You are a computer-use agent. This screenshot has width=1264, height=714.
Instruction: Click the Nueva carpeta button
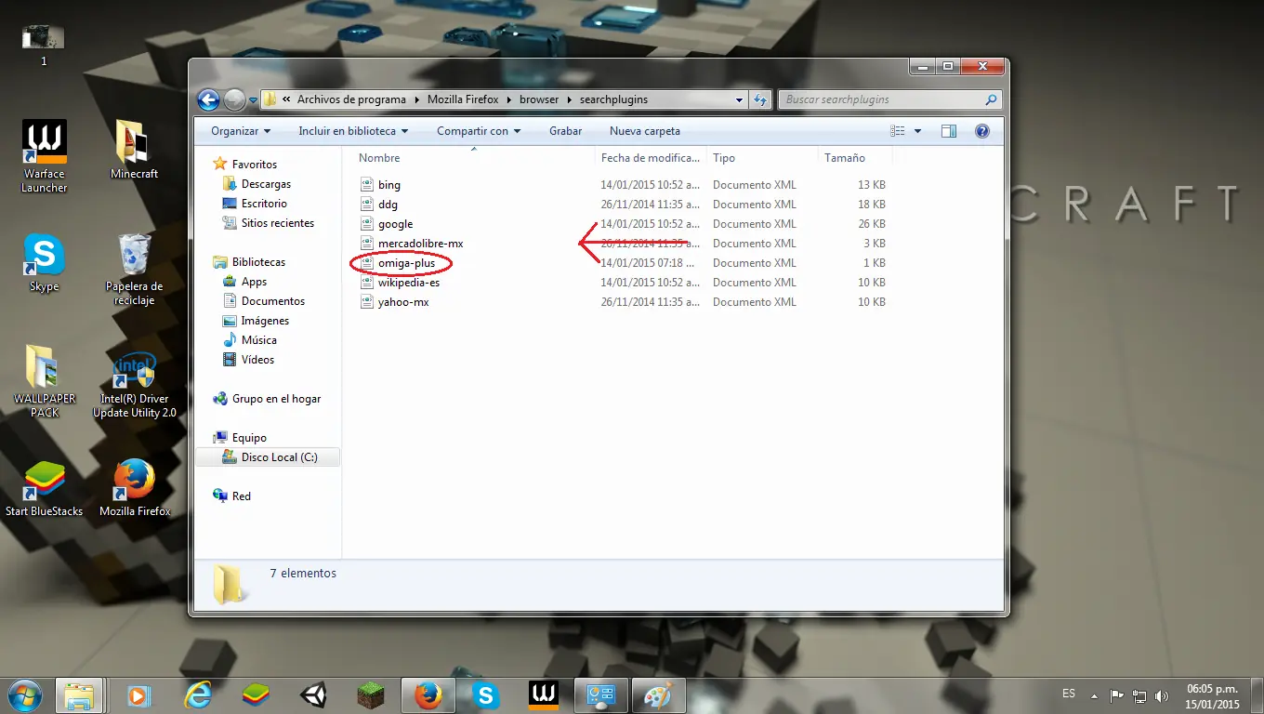[x=645, y=131]
